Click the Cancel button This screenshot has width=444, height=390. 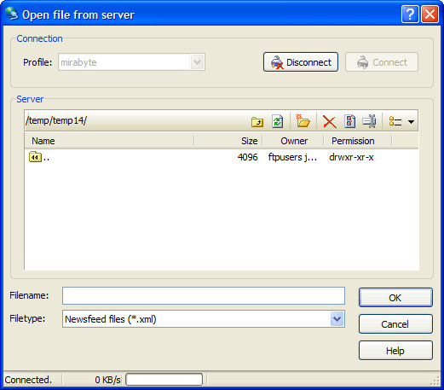tap(395, 324)
